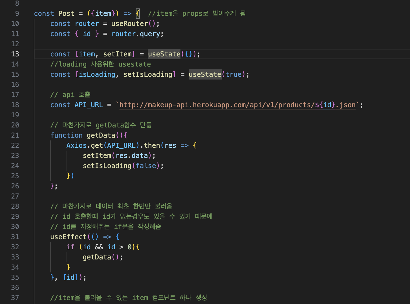Click comment '//loading 사용위한 usestate'
The width and height of the screenshot is (410, 304).
(x=101, y=64)
